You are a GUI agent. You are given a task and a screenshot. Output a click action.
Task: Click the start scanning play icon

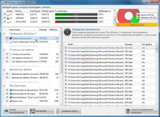pyautogui.click(x=6, y=111)
